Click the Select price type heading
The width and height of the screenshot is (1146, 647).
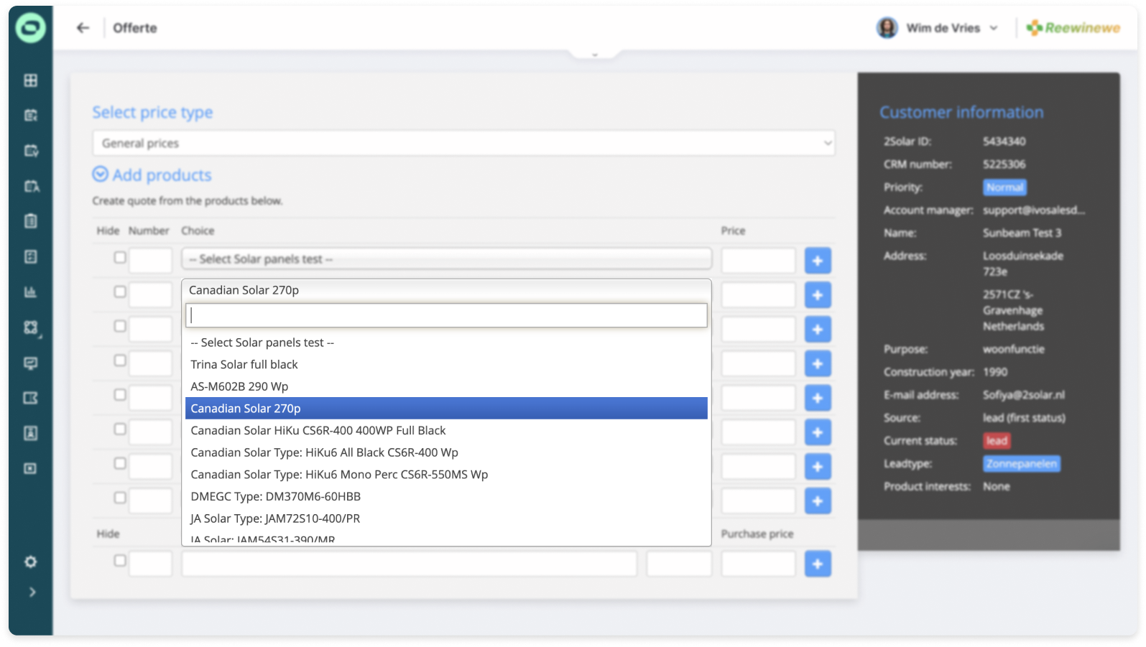[152, 113]
